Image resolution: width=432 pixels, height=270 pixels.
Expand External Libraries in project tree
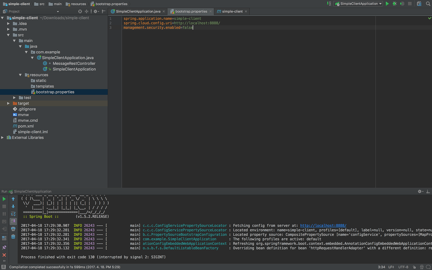(x=2, y=137)
